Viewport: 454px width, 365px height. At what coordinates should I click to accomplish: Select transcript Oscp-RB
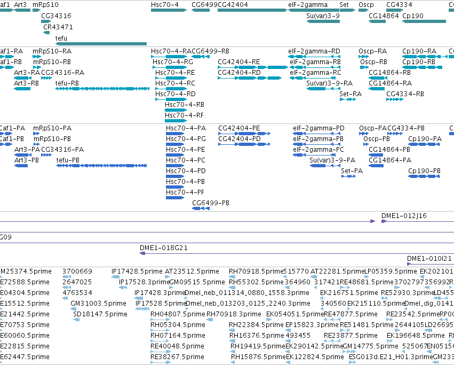click(364, 67)
